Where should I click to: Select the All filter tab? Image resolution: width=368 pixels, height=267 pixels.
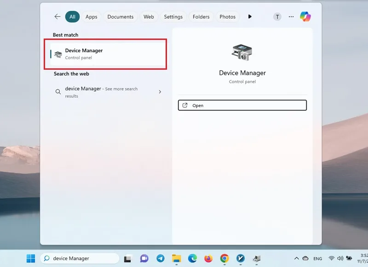click(x=72, y=17)
